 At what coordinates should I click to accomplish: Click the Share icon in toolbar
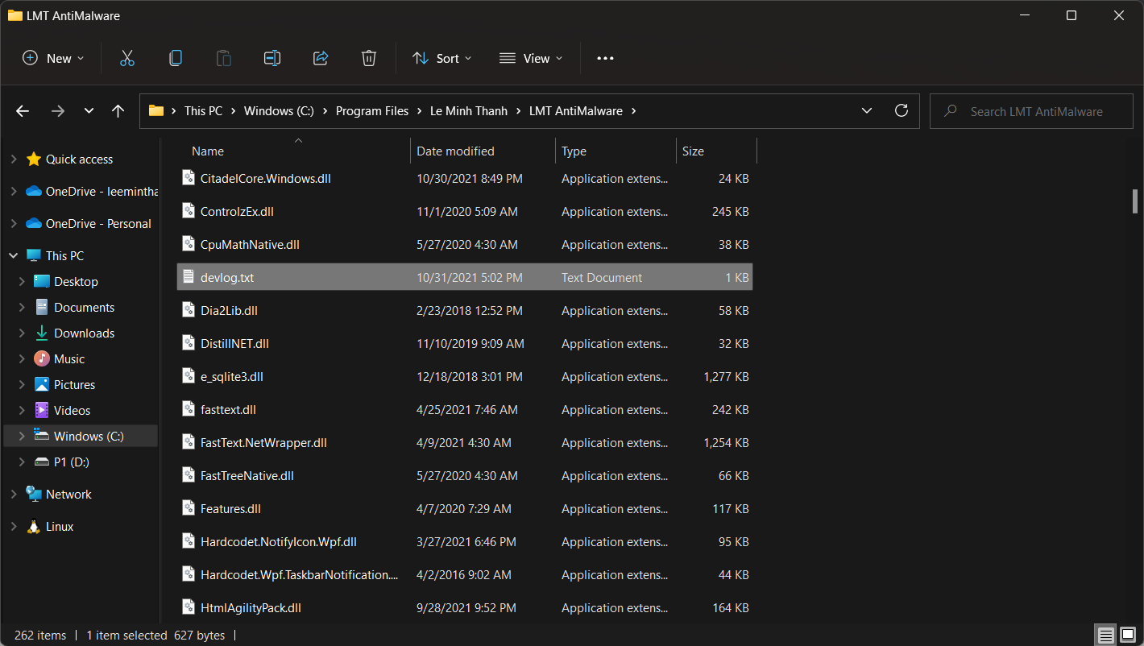click(x=321, y=58)
